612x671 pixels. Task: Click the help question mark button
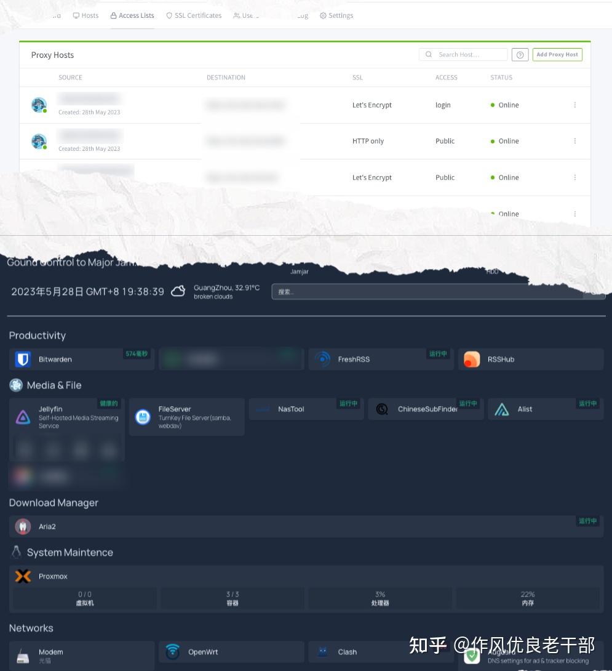click(520, 55)
